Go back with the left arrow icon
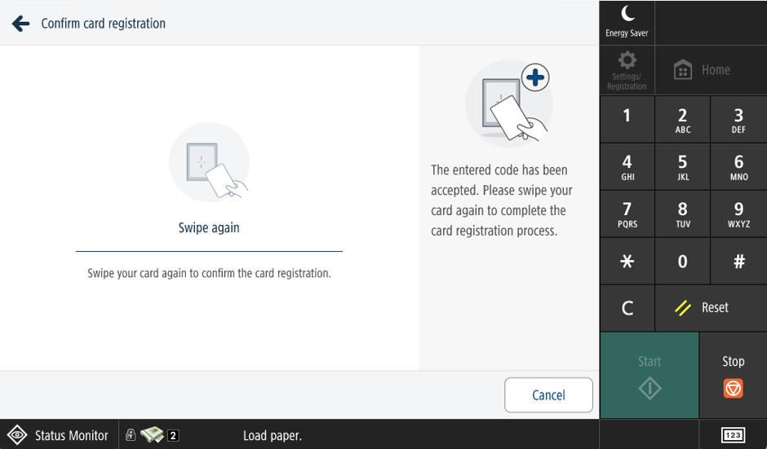This screenshot has width=767, height=449. (x=20, y=23)
